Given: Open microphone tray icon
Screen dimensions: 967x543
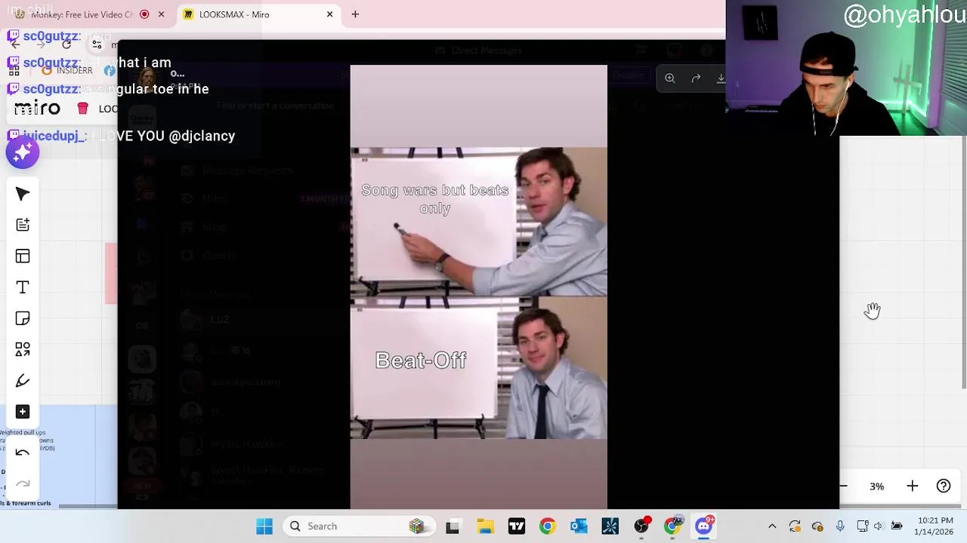Looking at the screenshot, I should tap(840, 526).
